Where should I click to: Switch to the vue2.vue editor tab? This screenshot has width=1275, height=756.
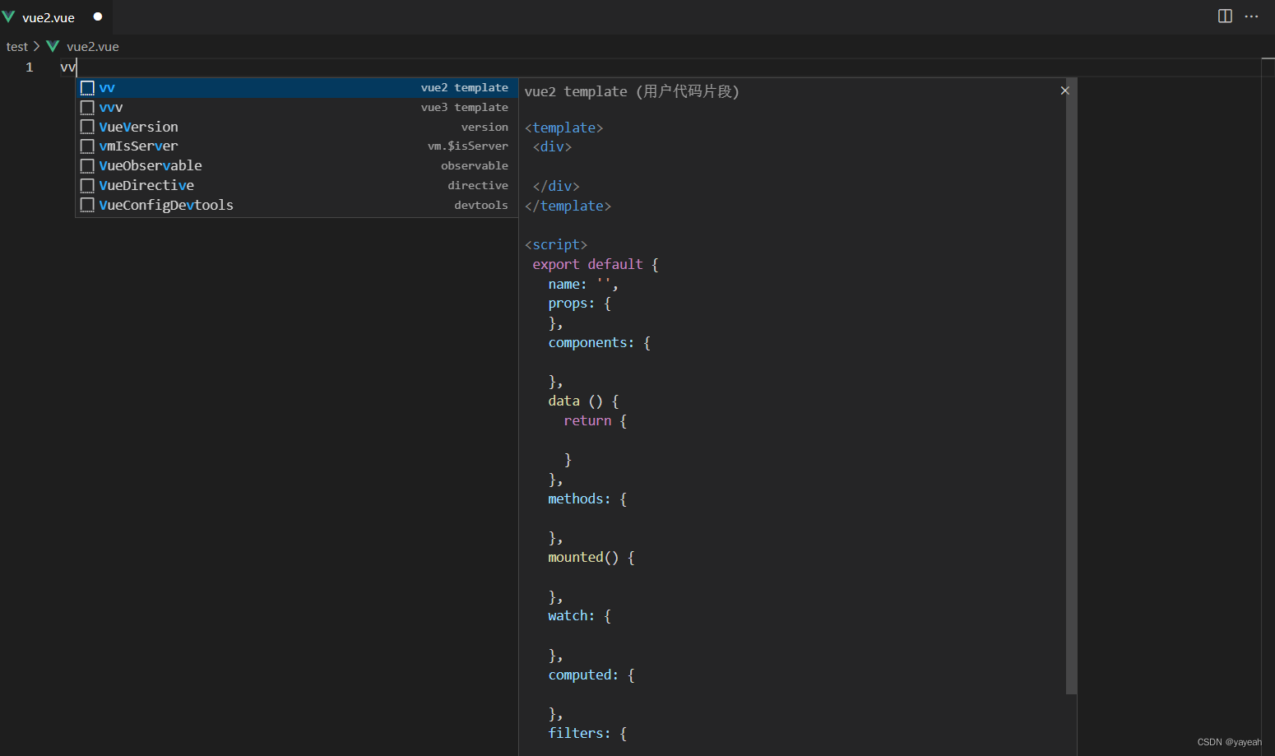[56, 16]
